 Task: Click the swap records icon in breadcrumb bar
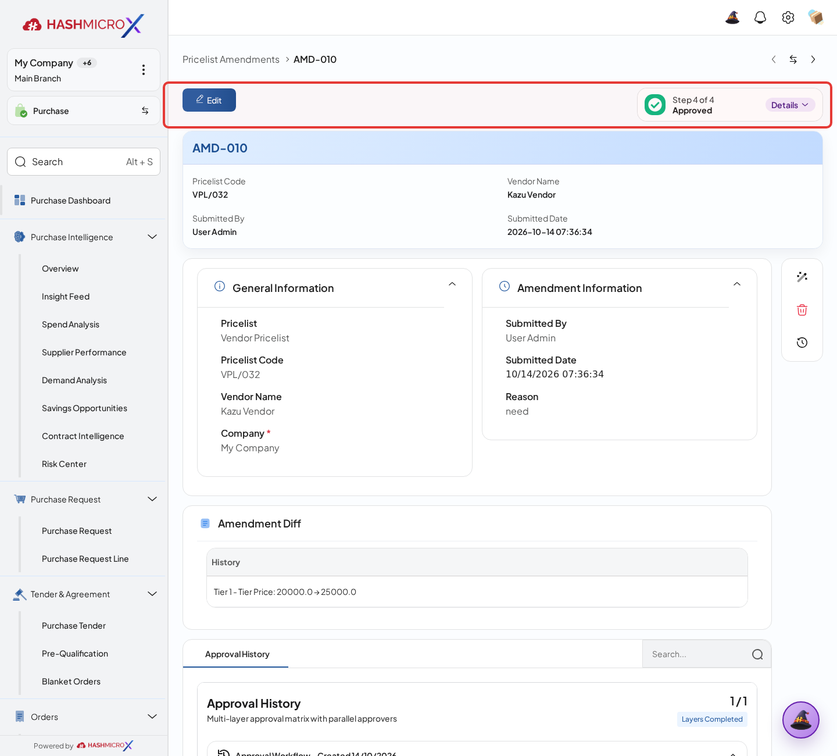click(793, 59)
